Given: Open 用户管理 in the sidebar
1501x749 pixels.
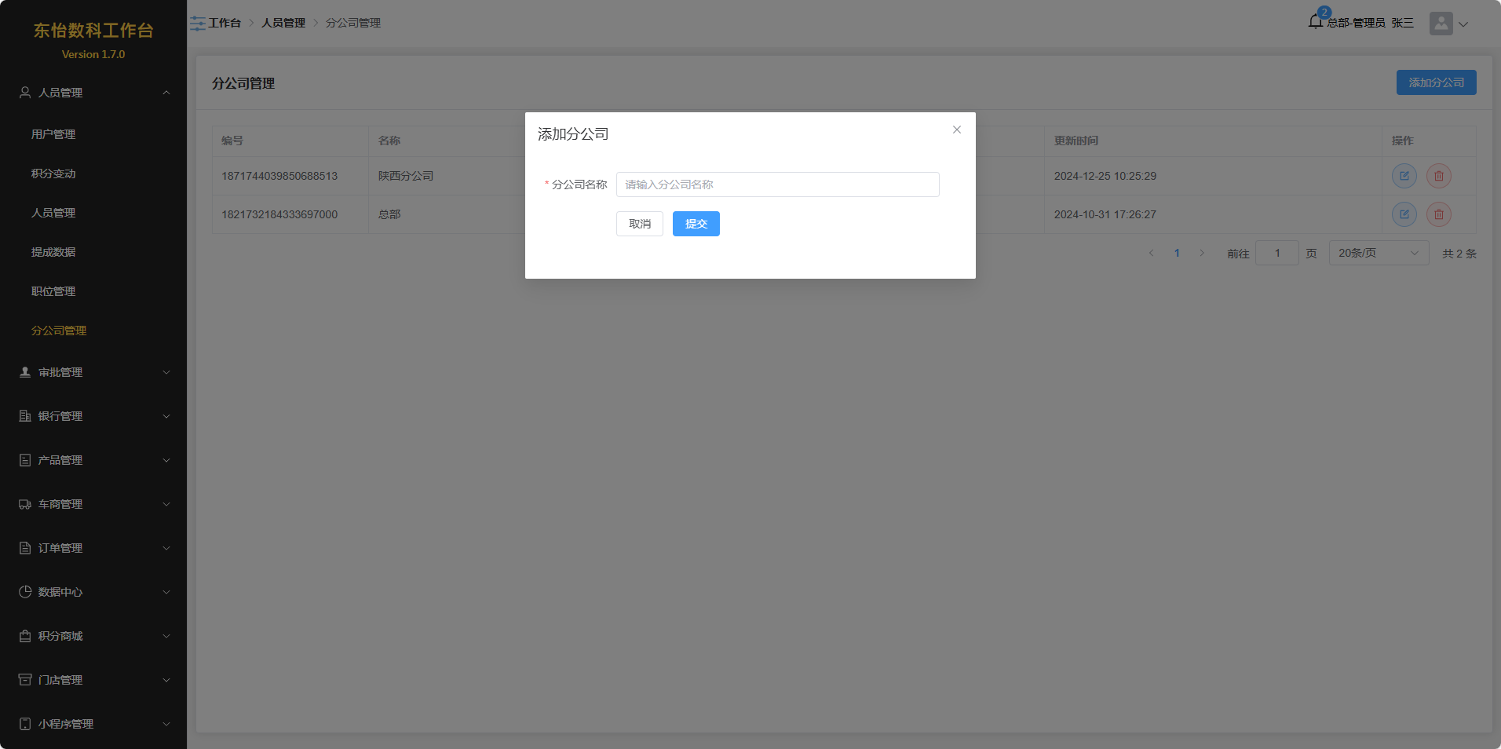Looking at the screenshot, I should 53,134.
